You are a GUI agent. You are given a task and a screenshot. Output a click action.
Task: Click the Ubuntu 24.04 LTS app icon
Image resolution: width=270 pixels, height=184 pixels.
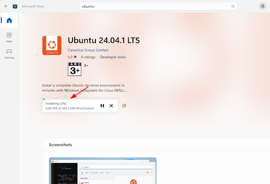[x=52, y=46]
